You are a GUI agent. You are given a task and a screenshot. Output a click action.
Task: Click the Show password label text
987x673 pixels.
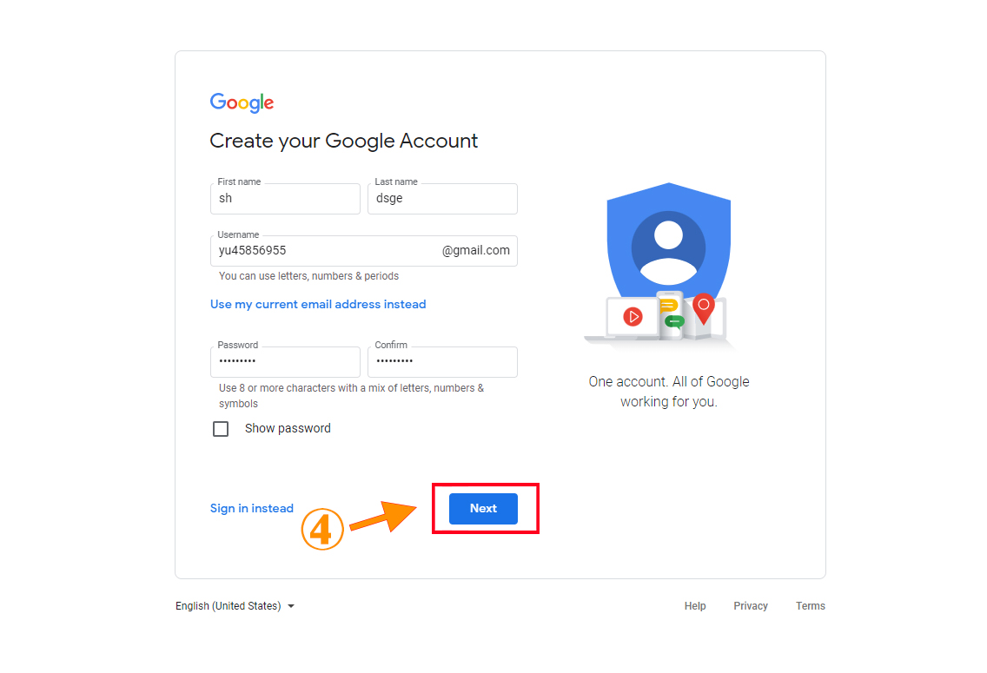[287, 428]
